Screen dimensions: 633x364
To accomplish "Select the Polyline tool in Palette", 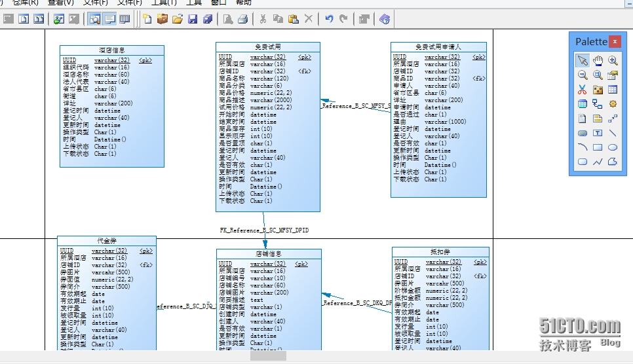I will (598, 162).
